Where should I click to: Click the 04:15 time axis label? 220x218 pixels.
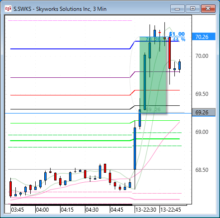click(67, 210)
